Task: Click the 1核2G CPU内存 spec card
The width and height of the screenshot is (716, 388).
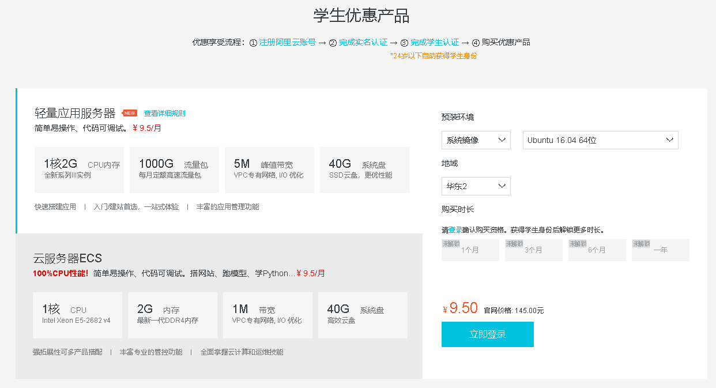Action: (78, 169)
